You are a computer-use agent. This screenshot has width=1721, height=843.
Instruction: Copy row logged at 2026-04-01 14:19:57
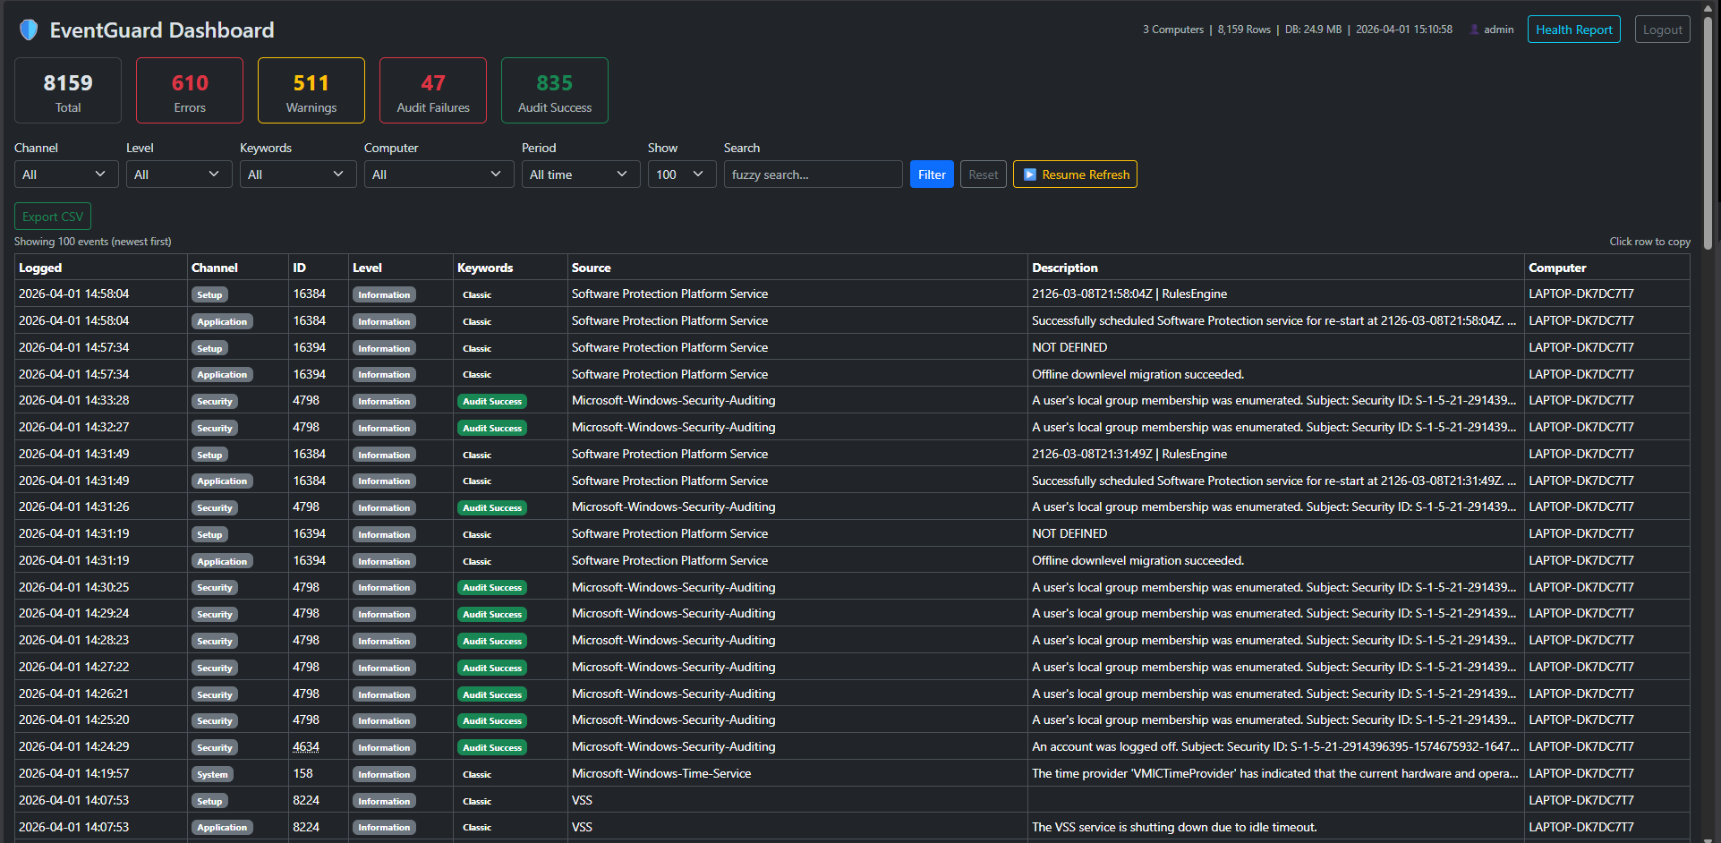coord(852,773)
